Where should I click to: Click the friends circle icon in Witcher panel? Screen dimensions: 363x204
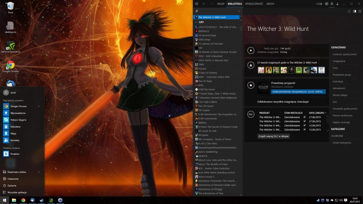click(251, 65)
